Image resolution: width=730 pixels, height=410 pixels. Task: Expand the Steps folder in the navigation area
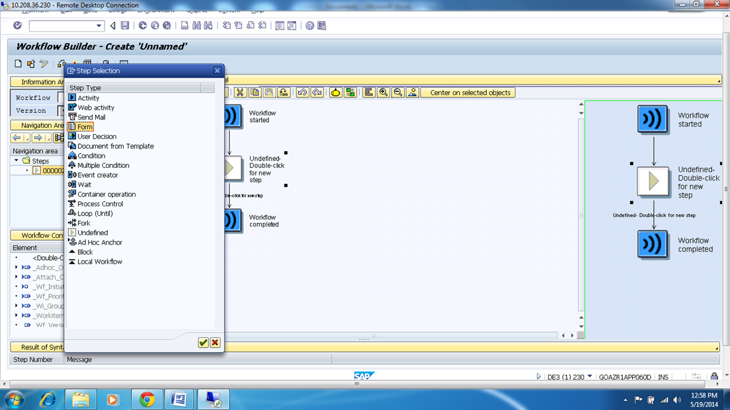click(16, 160)
